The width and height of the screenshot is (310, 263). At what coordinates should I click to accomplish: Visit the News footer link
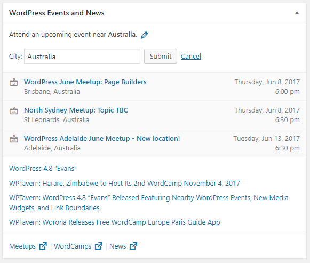pos(117,246)
